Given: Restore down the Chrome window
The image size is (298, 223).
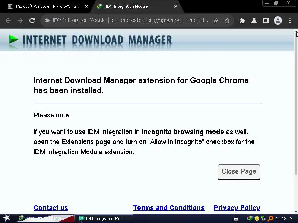Looking at the screenshot, I should coord(276,3).
